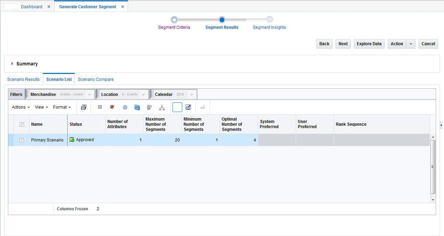The image size is (444, 236).
Task: Click the blue refresh arrows icon
Action: [x=137, y=107]
